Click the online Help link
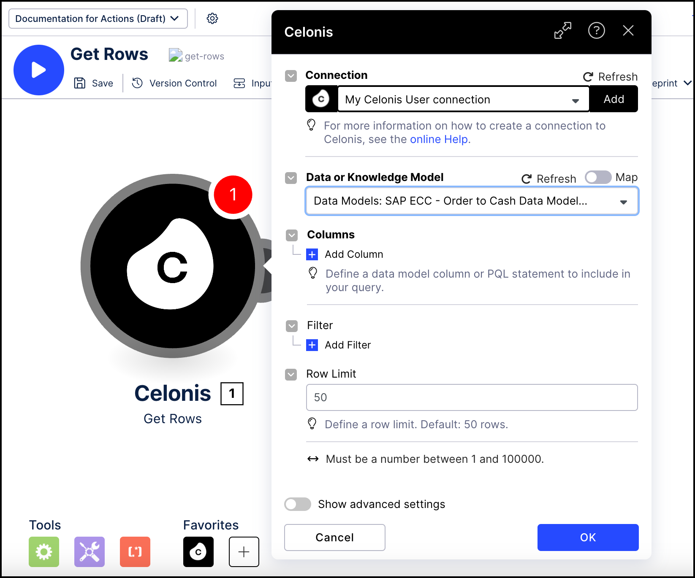Screen dimensions: 695x578 coord(439,139)
